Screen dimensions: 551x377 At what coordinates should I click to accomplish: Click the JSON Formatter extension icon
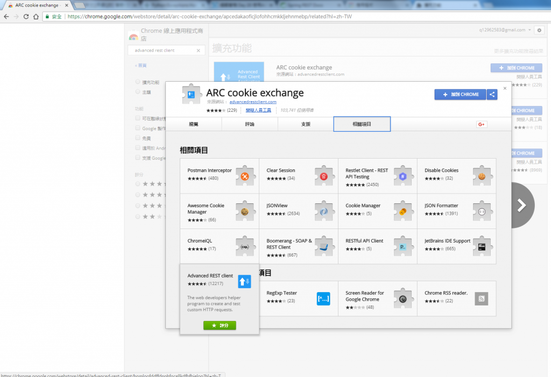click(482, 211)
